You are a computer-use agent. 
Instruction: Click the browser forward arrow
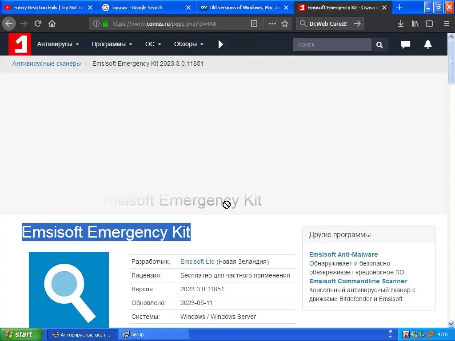click(x=24, y=24)
